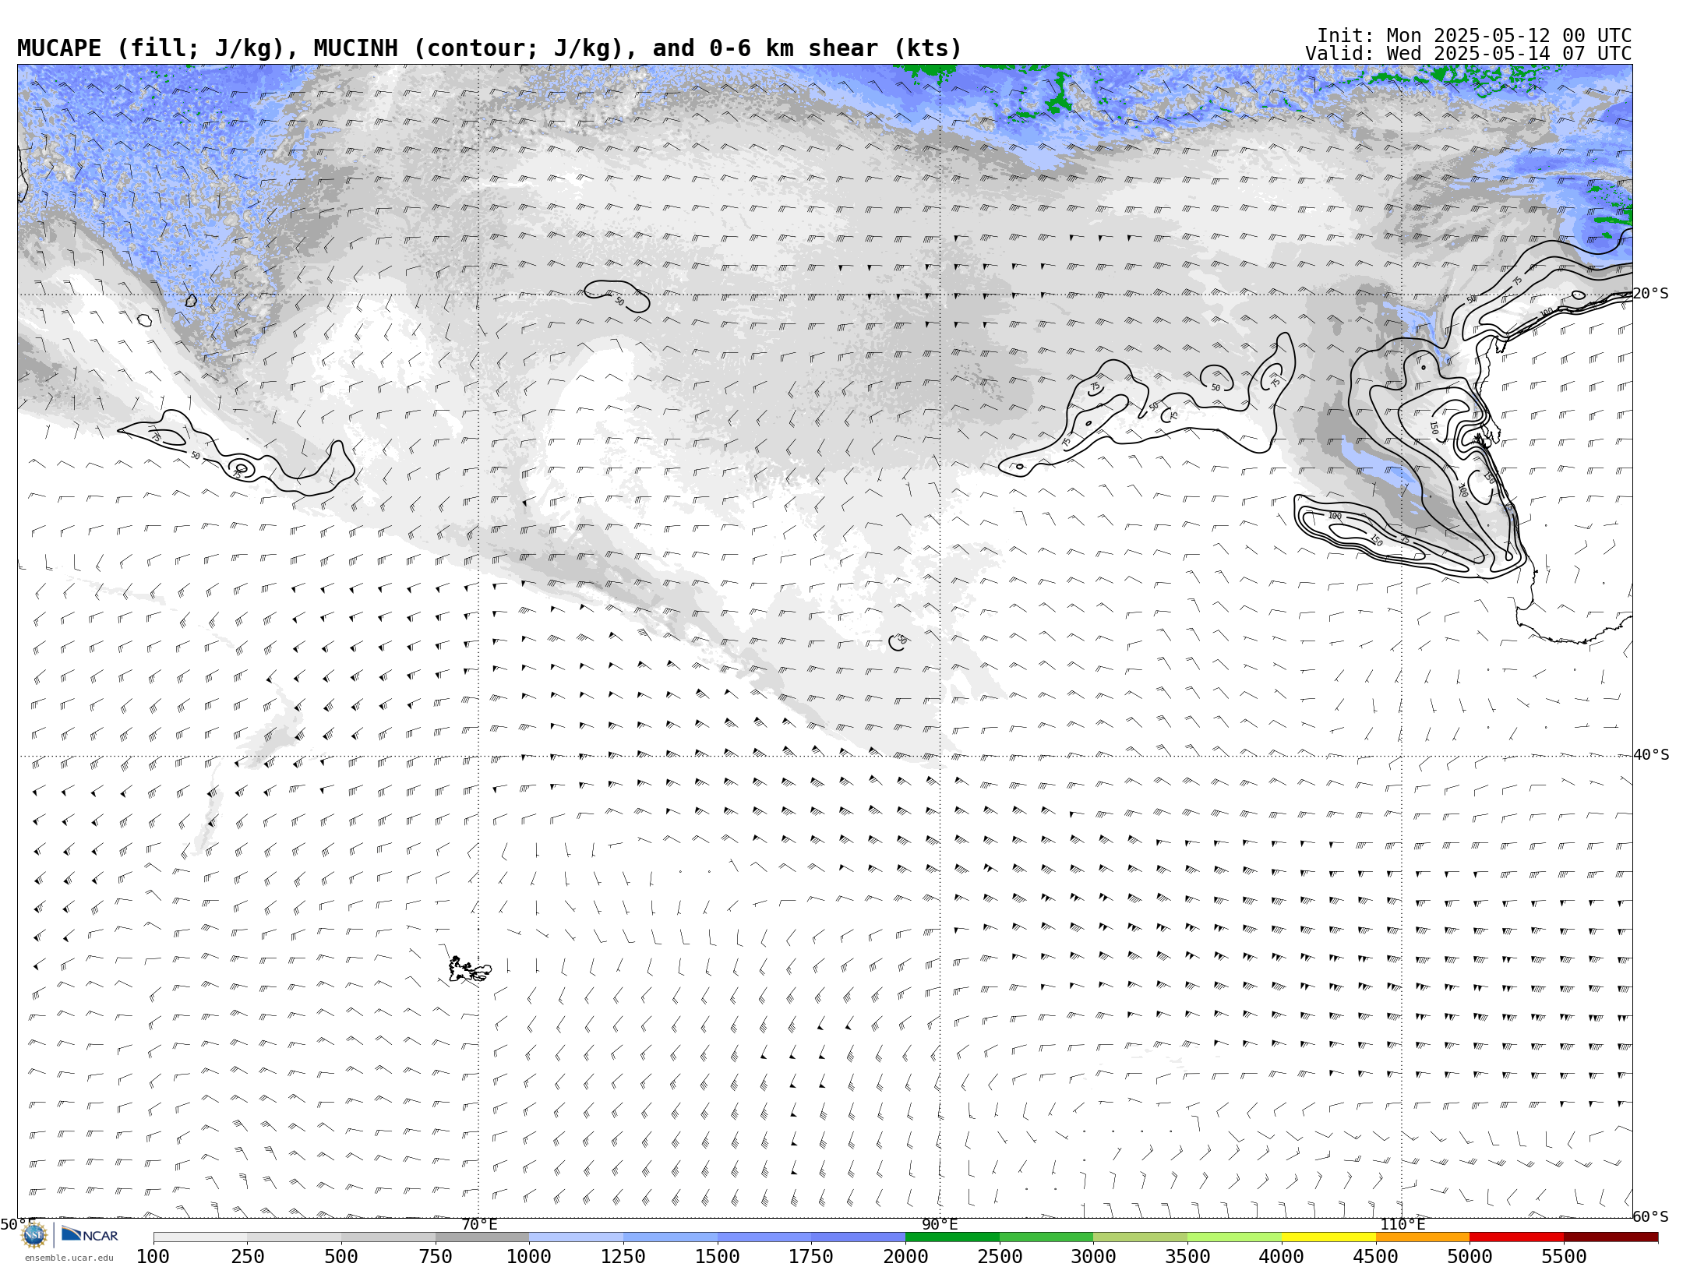1683x1267 pixels.
Task: Click the colorbar tick label 100
Action: (x=153, y=1257)
